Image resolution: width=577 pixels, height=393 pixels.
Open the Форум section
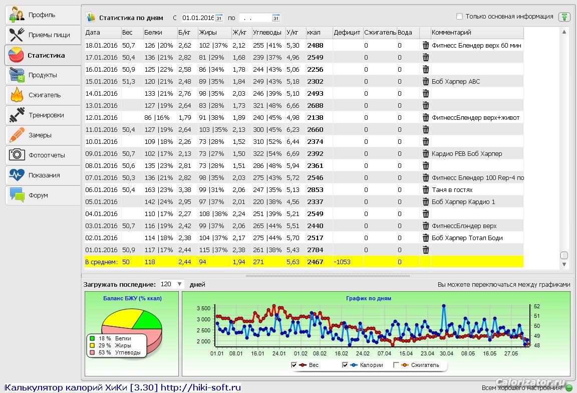coord(43,195)
